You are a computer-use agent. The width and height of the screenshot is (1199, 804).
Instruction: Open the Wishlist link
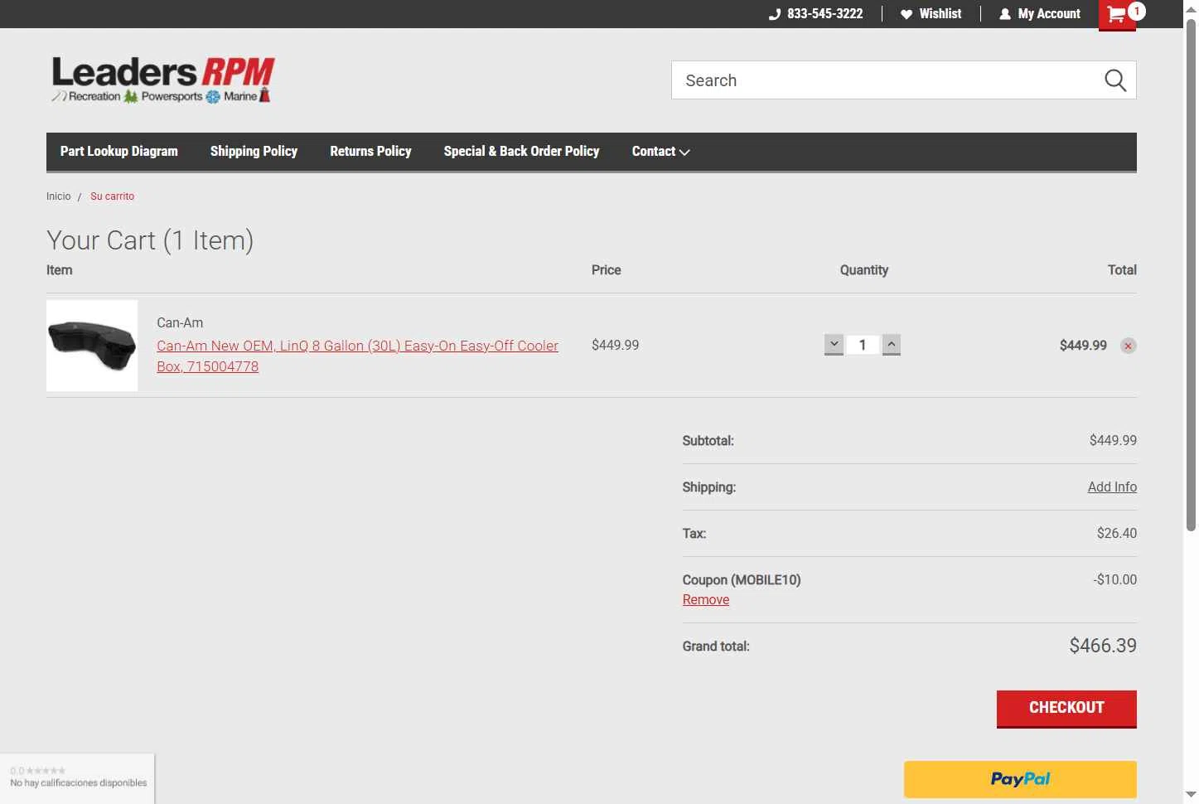(x=931, y=14)
